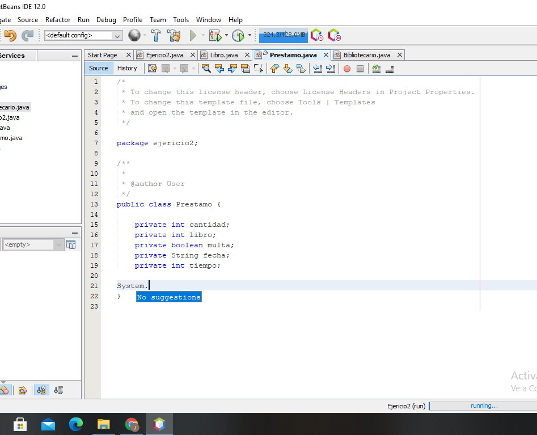This screenshot has height=435, width=537.
Task: Build project with the hammer icon
Action: (x=156, y=35)
